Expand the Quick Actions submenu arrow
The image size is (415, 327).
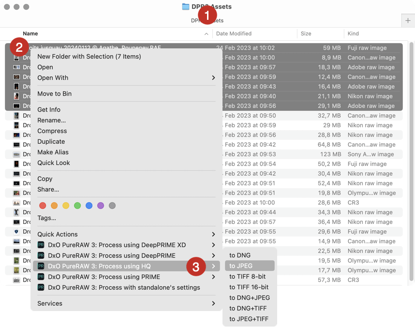click(213, 234)
